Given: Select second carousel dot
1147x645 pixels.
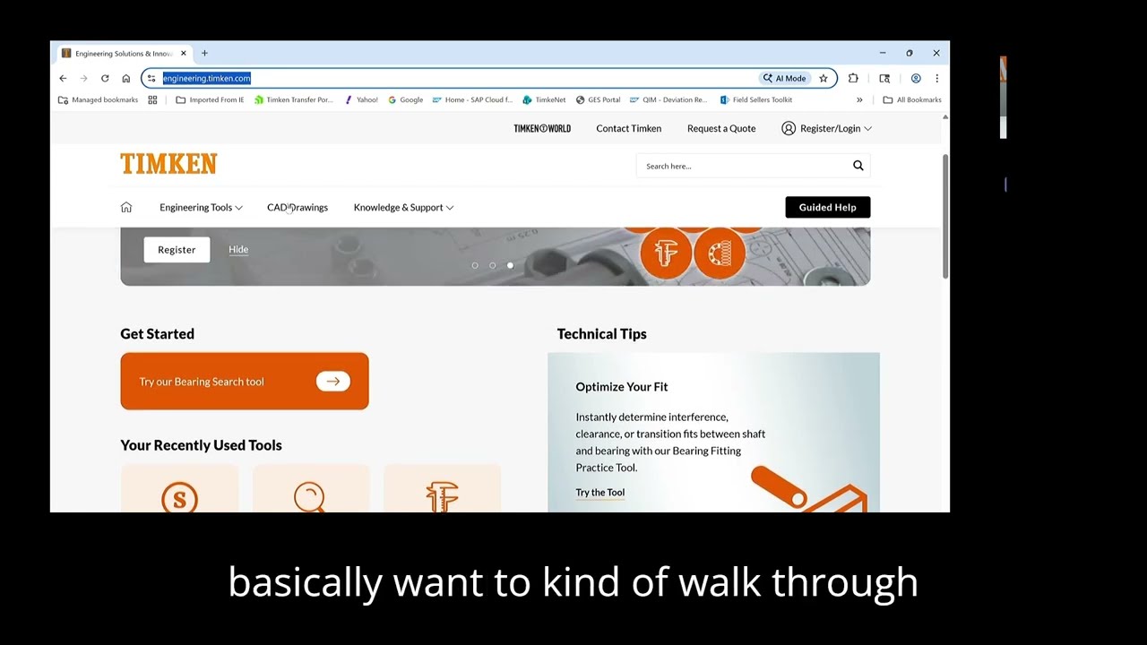Looking at the screenshot, I should [492, 265].
